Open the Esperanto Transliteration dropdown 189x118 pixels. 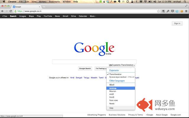[x=122, y=65]
